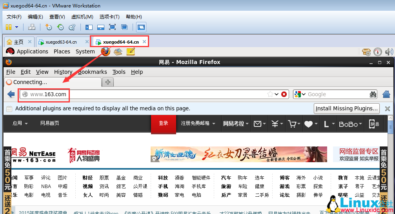
Task: Click the console view icon in VMware toolbar
Action: pos(141,27)
